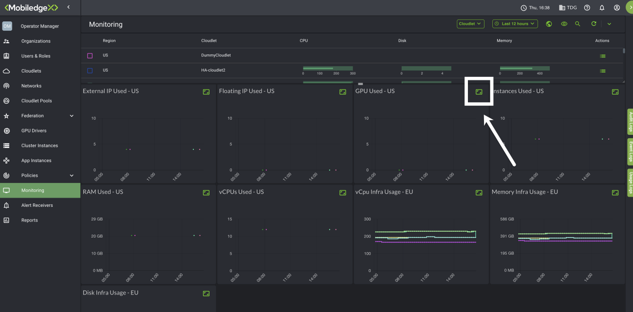
Task: Open the Cloudlet dropdown
Action: click(x=470, y=24)
